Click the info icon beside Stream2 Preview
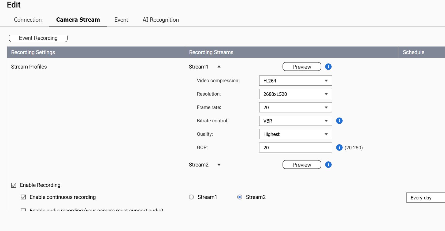 (x=328, y=165)
